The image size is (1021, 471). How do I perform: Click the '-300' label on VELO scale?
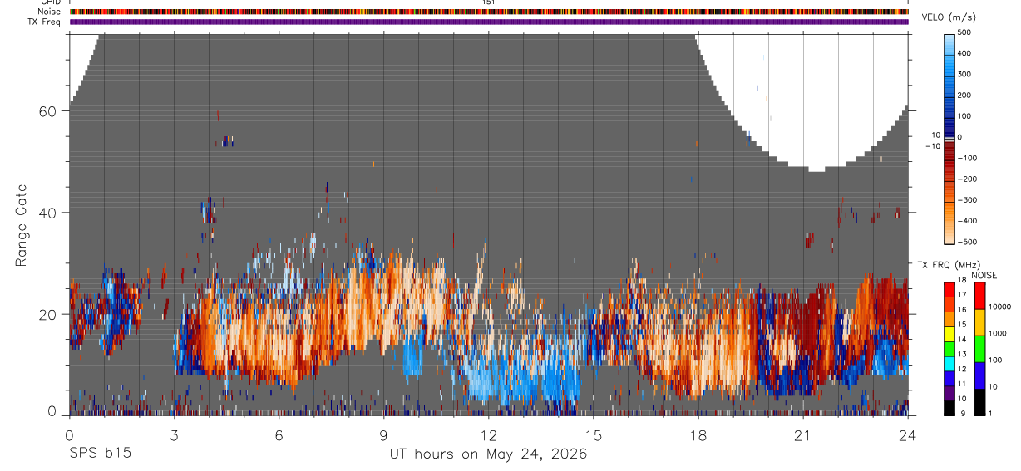coord(967,199)
